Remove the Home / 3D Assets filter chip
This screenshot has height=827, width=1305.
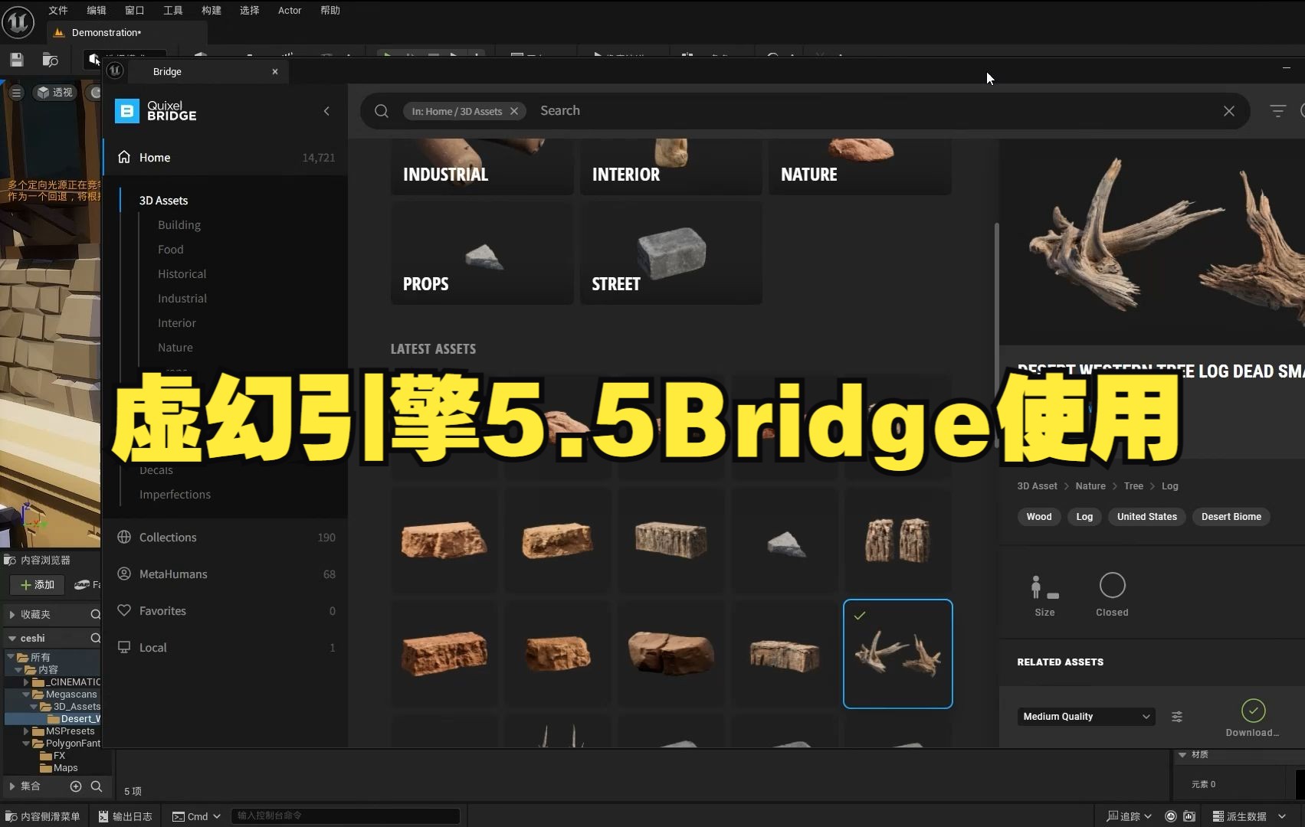coord(514,111)
